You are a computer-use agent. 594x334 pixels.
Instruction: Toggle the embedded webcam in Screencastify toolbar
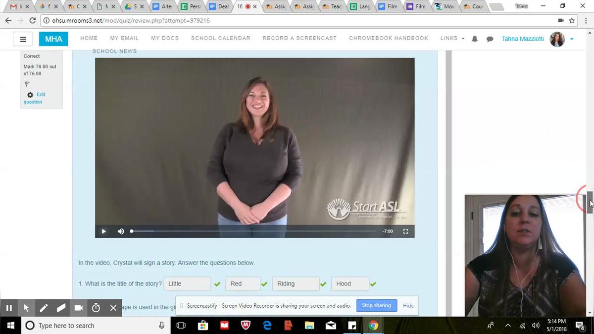point(78,308)
